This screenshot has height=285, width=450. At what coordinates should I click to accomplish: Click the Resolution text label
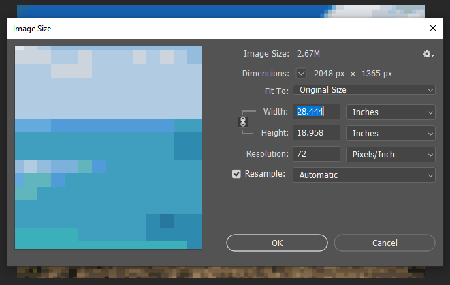tap(268, 154)
